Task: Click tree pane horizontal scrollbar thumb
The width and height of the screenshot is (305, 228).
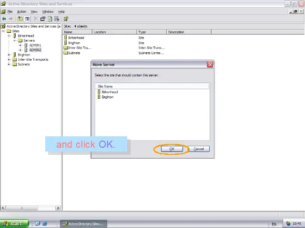Action: coord(21,208)
